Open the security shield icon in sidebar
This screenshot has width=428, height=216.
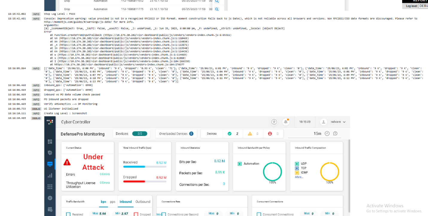[x=50, y=153]
